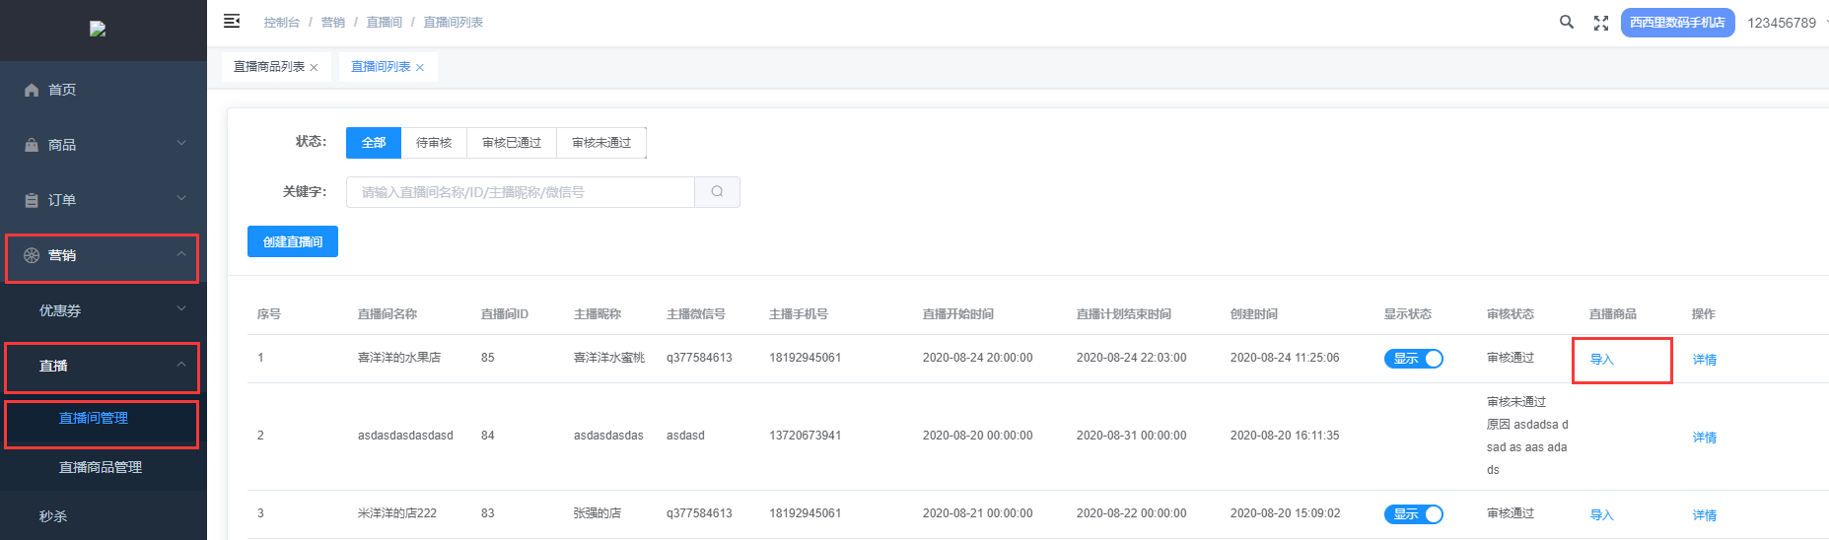
Task: Switch to the 直播商品列表 tab
Action: coord(268,67)
